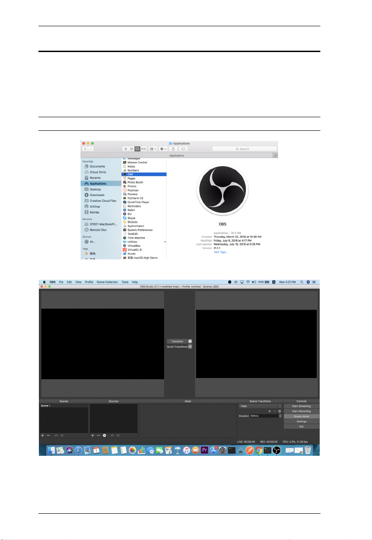Viewport: 372px width, 540px height.
Task: Switch Finder to icon view
Action: click(x=126, y=149)
